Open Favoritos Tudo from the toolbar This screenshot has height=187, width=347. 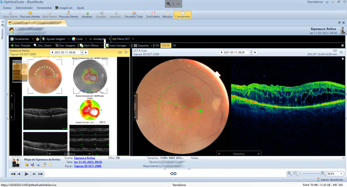pyautogui.click(x=134, y=13)
